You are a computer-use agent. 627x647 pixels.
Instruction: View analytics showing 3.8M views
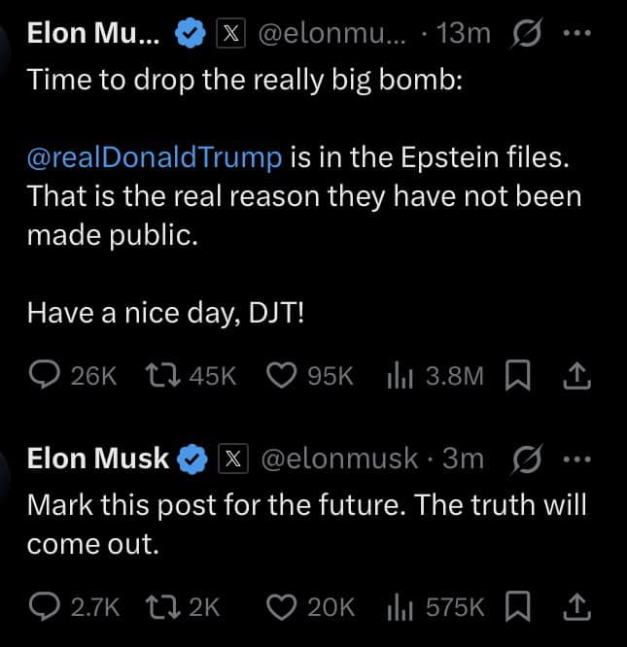pos(401,376)
